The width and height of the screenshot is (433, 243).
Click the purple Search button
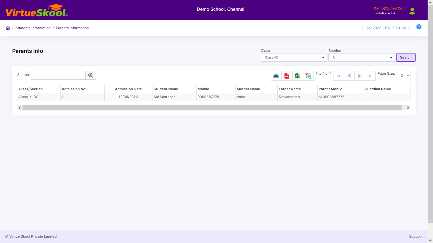point(406,57)
